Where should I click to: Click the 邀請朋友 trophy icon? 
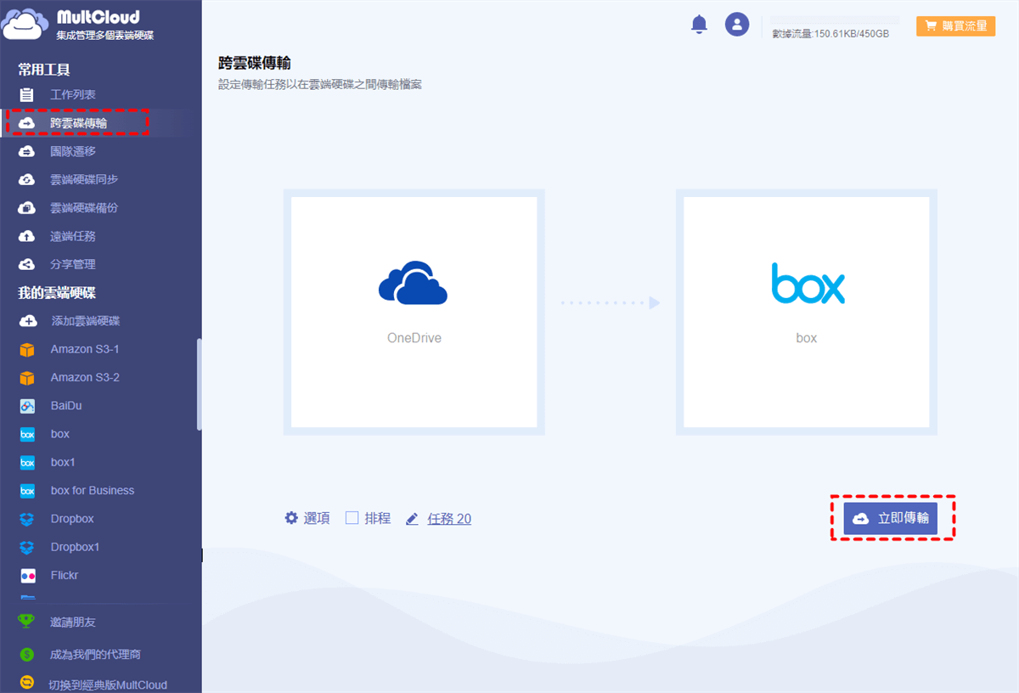[x=26, y=622]
